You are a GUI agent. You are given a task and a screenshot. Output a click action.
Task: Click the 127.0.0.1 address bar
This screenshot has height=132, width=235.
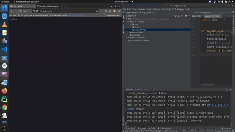pos(65,11)
